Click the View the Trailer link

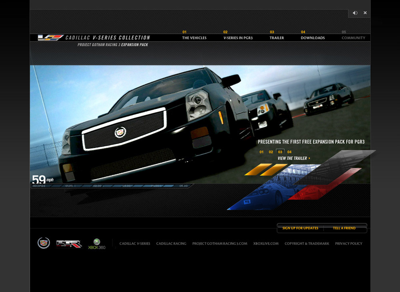click(292, 158)
